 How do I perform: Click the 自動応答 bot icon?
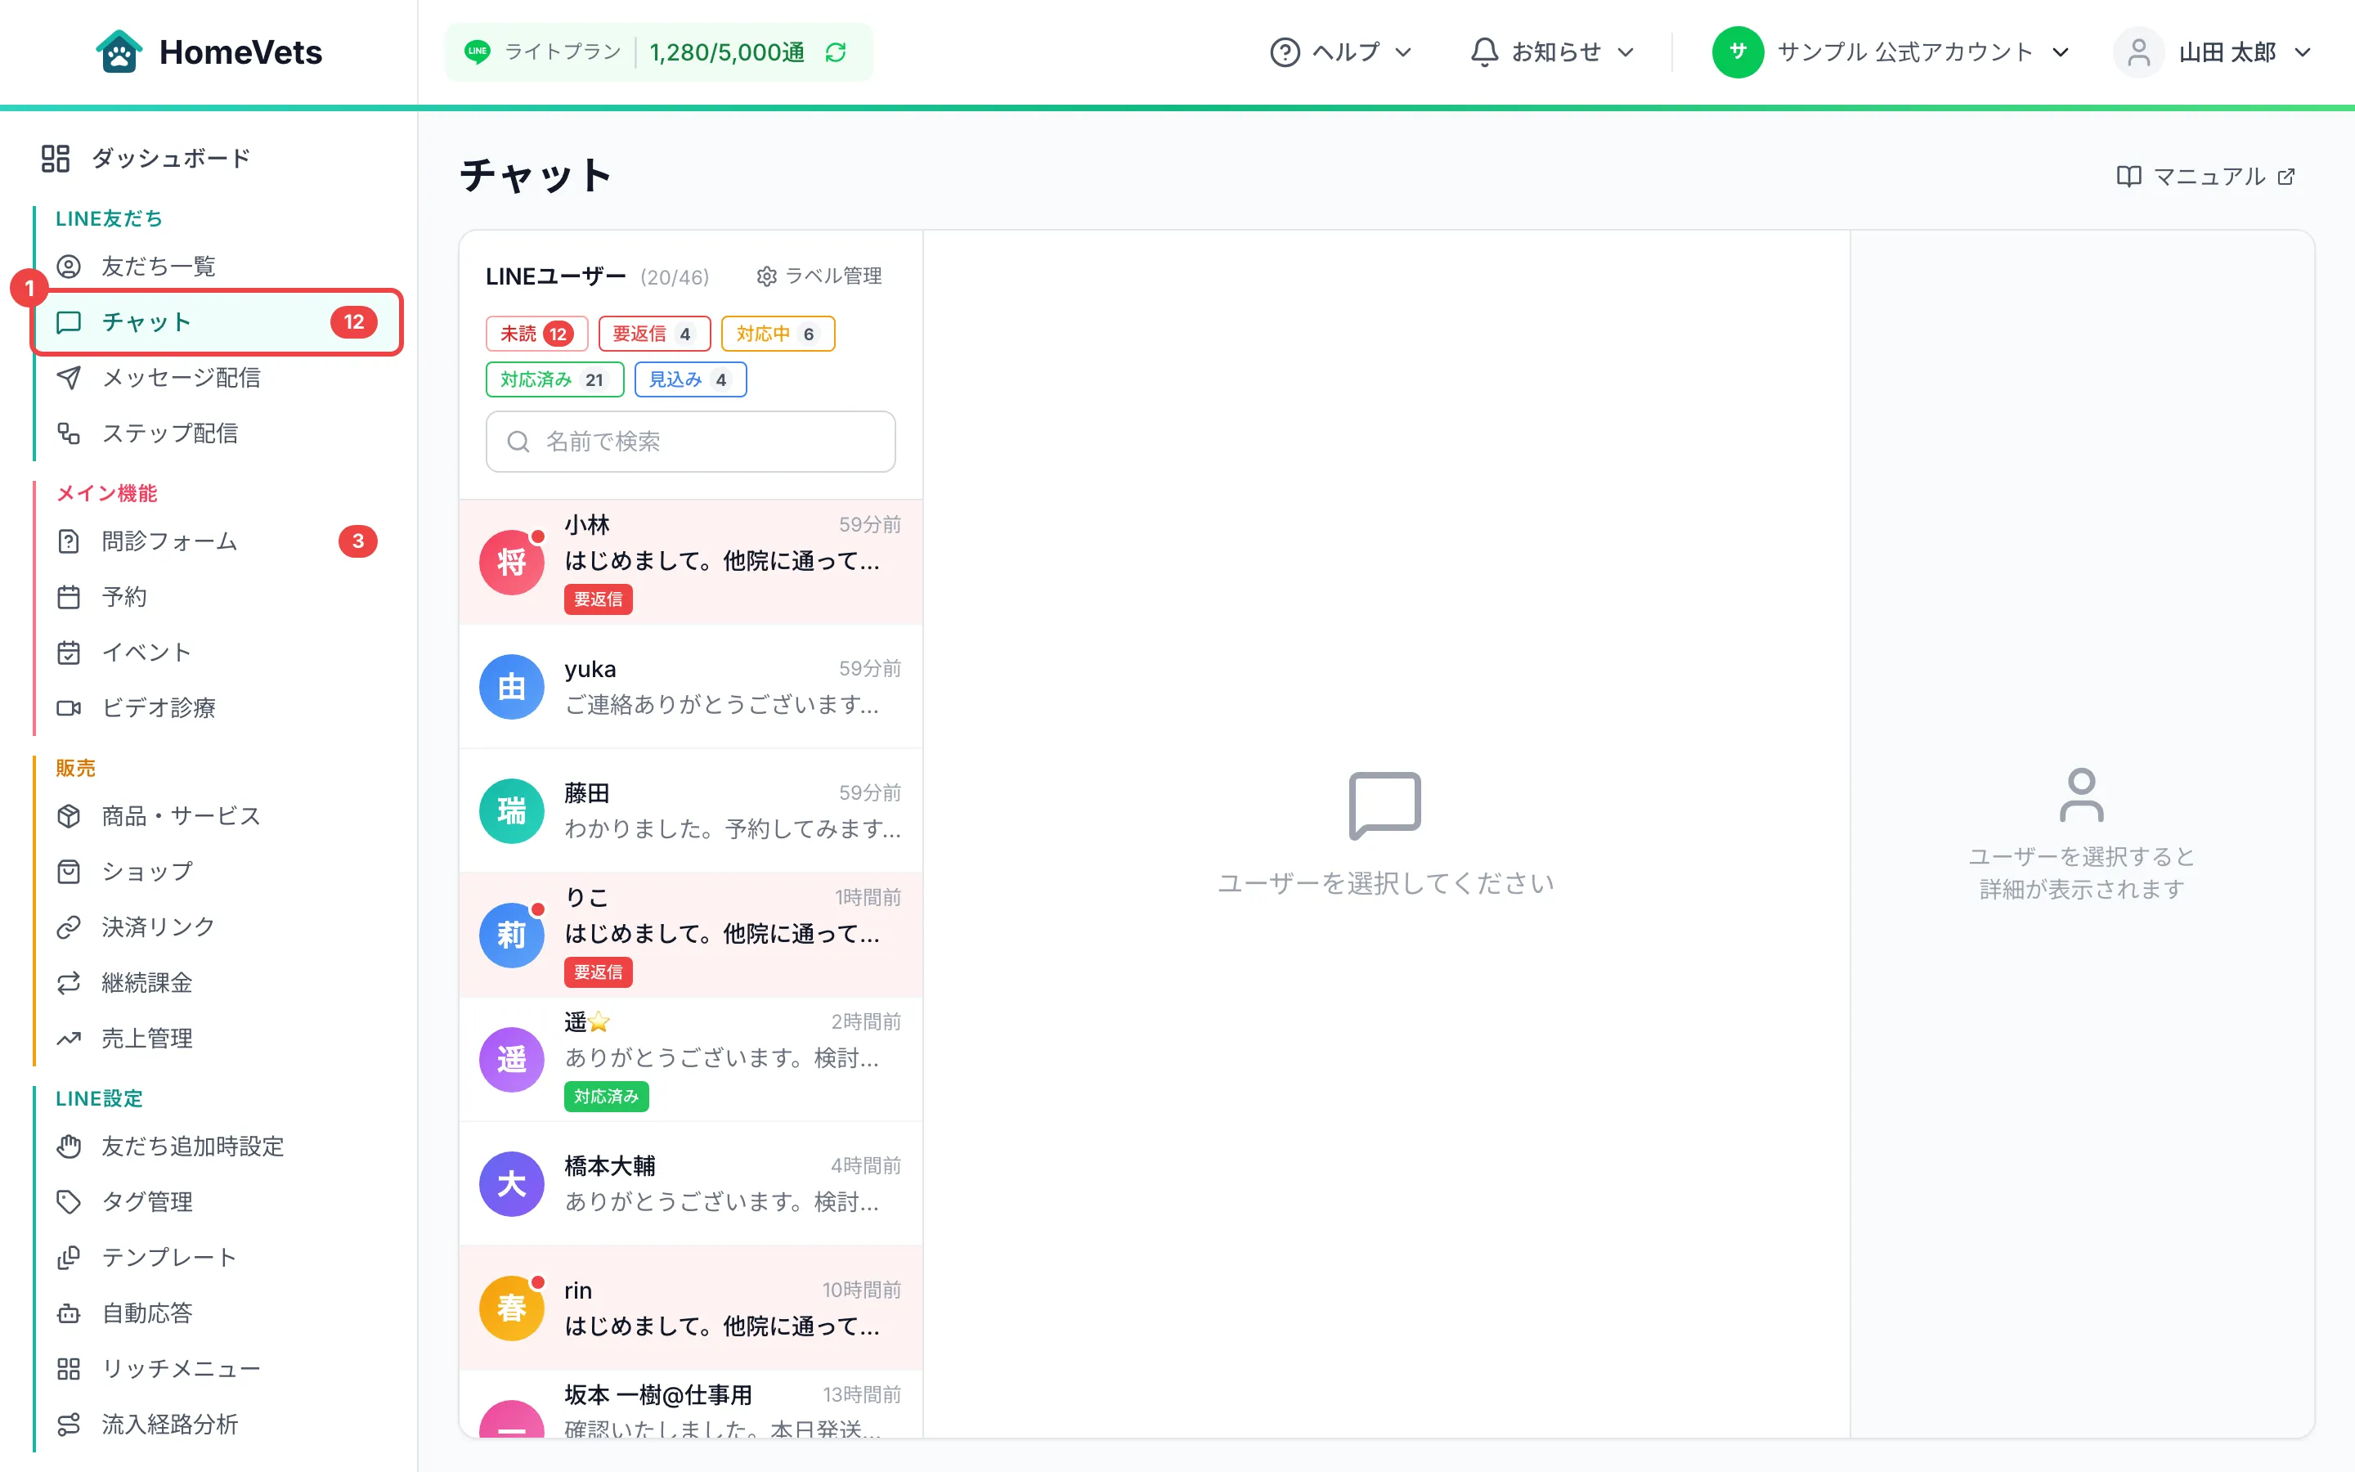[68, 1313]
